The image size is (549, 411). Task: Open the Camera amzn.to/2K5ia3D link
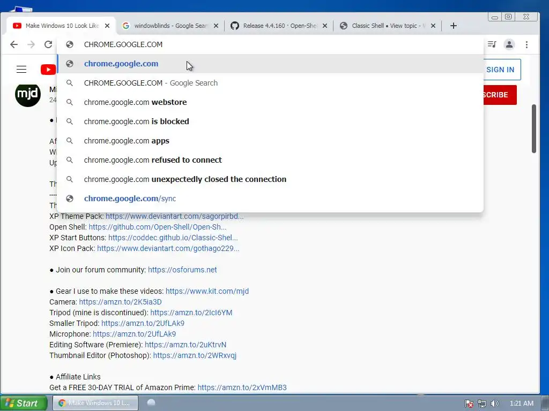pos(120,302)
